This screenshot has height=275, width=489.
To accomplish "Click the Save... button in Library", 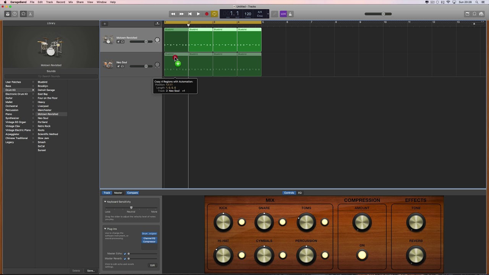I will point(91,270).
